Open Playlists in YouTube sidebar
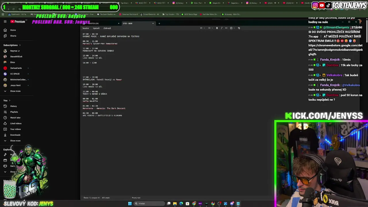Viewport: 368px width, 207px height. [x=14, y=112]
